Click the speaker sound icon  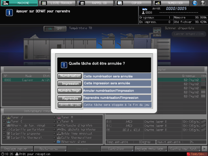(195, 3)
